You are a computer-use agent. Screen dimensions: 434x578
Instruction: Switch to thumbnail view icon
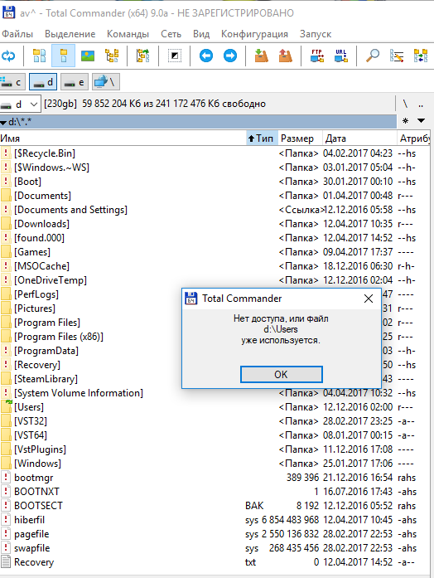click(x=88, y=56)
